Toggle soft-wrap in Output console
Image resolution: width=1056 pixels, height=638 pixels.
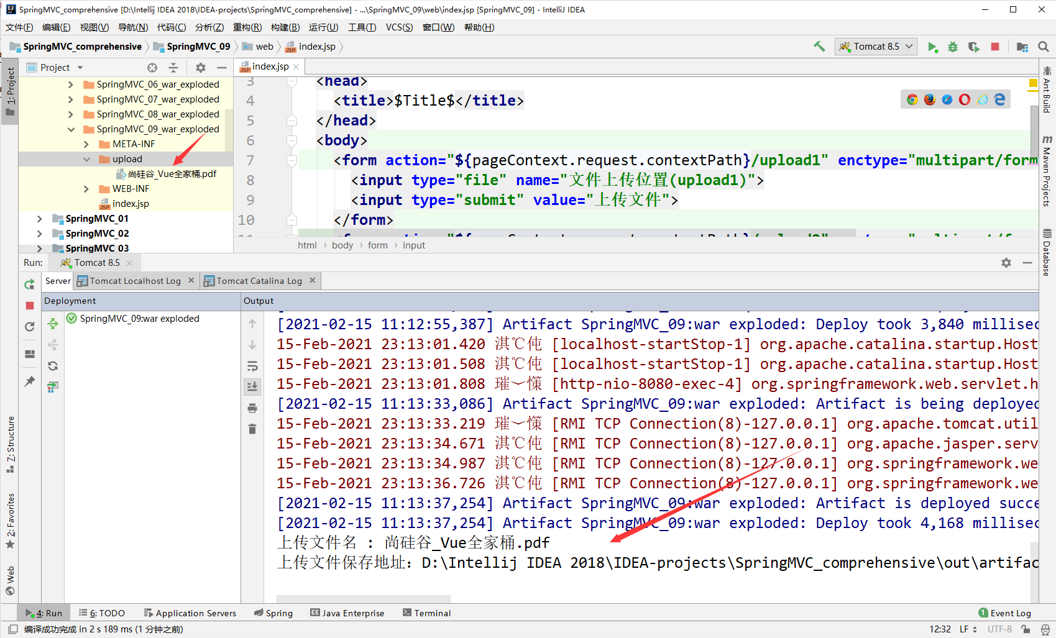[x=252, y=366]
